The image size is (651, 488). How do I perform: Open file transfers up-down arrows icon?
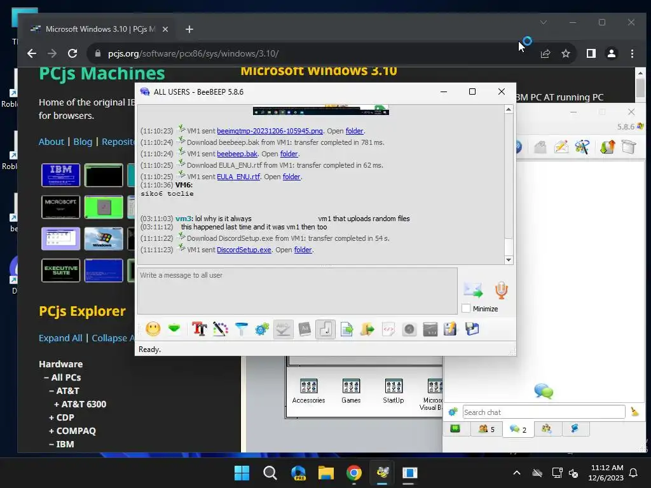[607, 147]
